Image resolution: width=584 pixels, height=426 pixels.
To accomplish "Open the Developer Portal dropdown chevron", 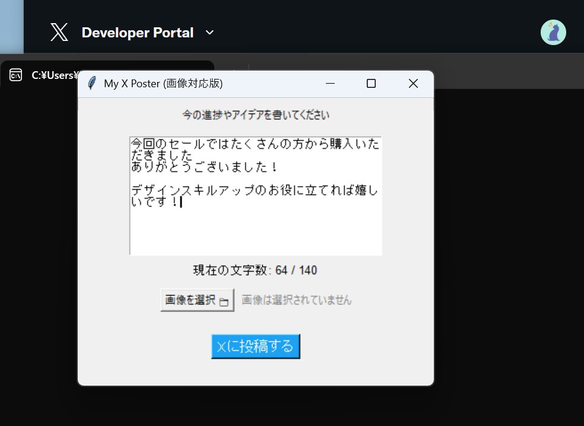I will pyautogui.click(x=210, y=33).
